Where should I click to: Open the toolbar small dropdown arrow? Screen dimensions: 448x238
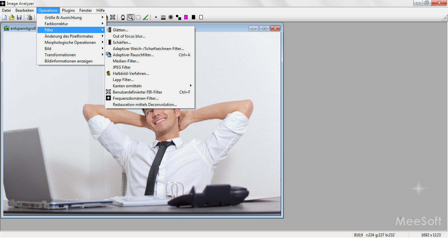tap(156, 17)
